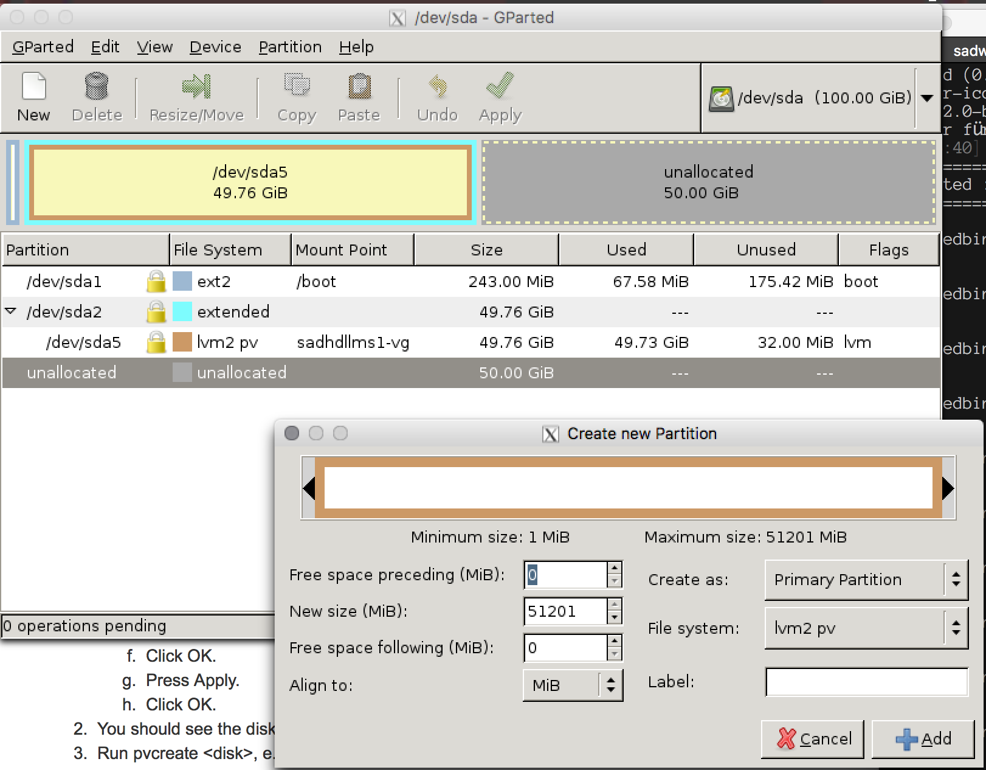Open the File system lvm2 pv dropdown
This screenshot has height=770, width=986.
pos(866,628)
